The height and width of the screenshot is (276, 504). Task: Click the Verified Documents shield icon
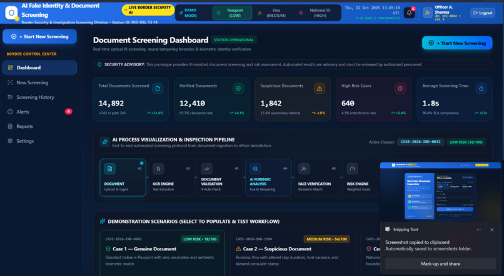(238, 89)
